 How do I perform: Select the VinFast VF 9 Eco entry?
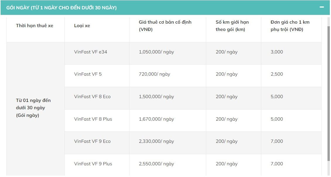tap(92, 141)
